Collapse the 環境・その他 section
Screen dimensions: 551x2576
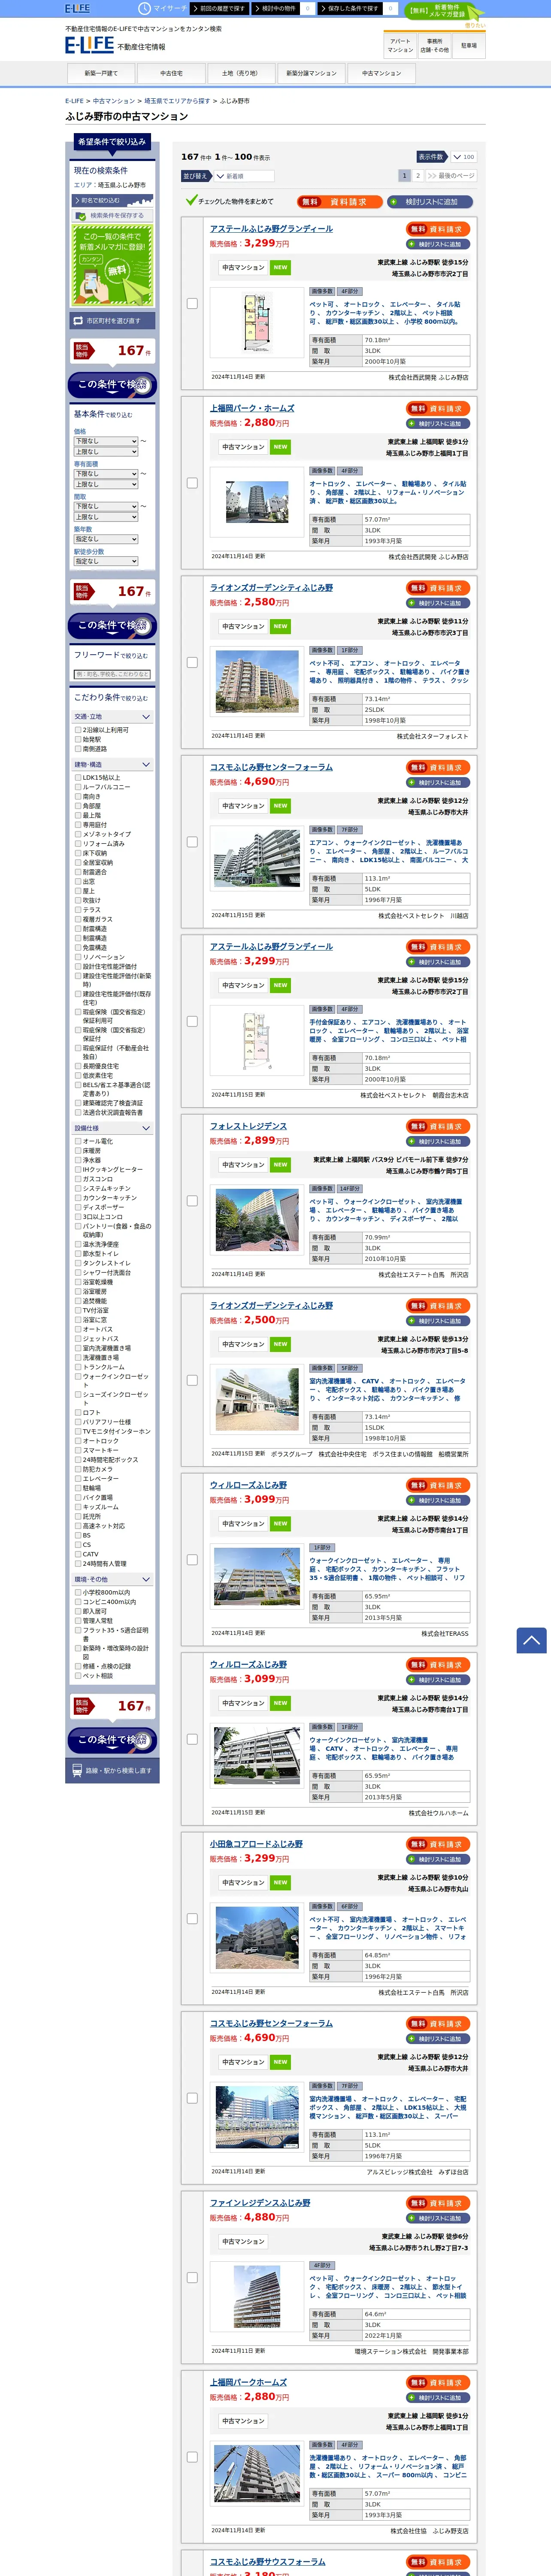112,1580
